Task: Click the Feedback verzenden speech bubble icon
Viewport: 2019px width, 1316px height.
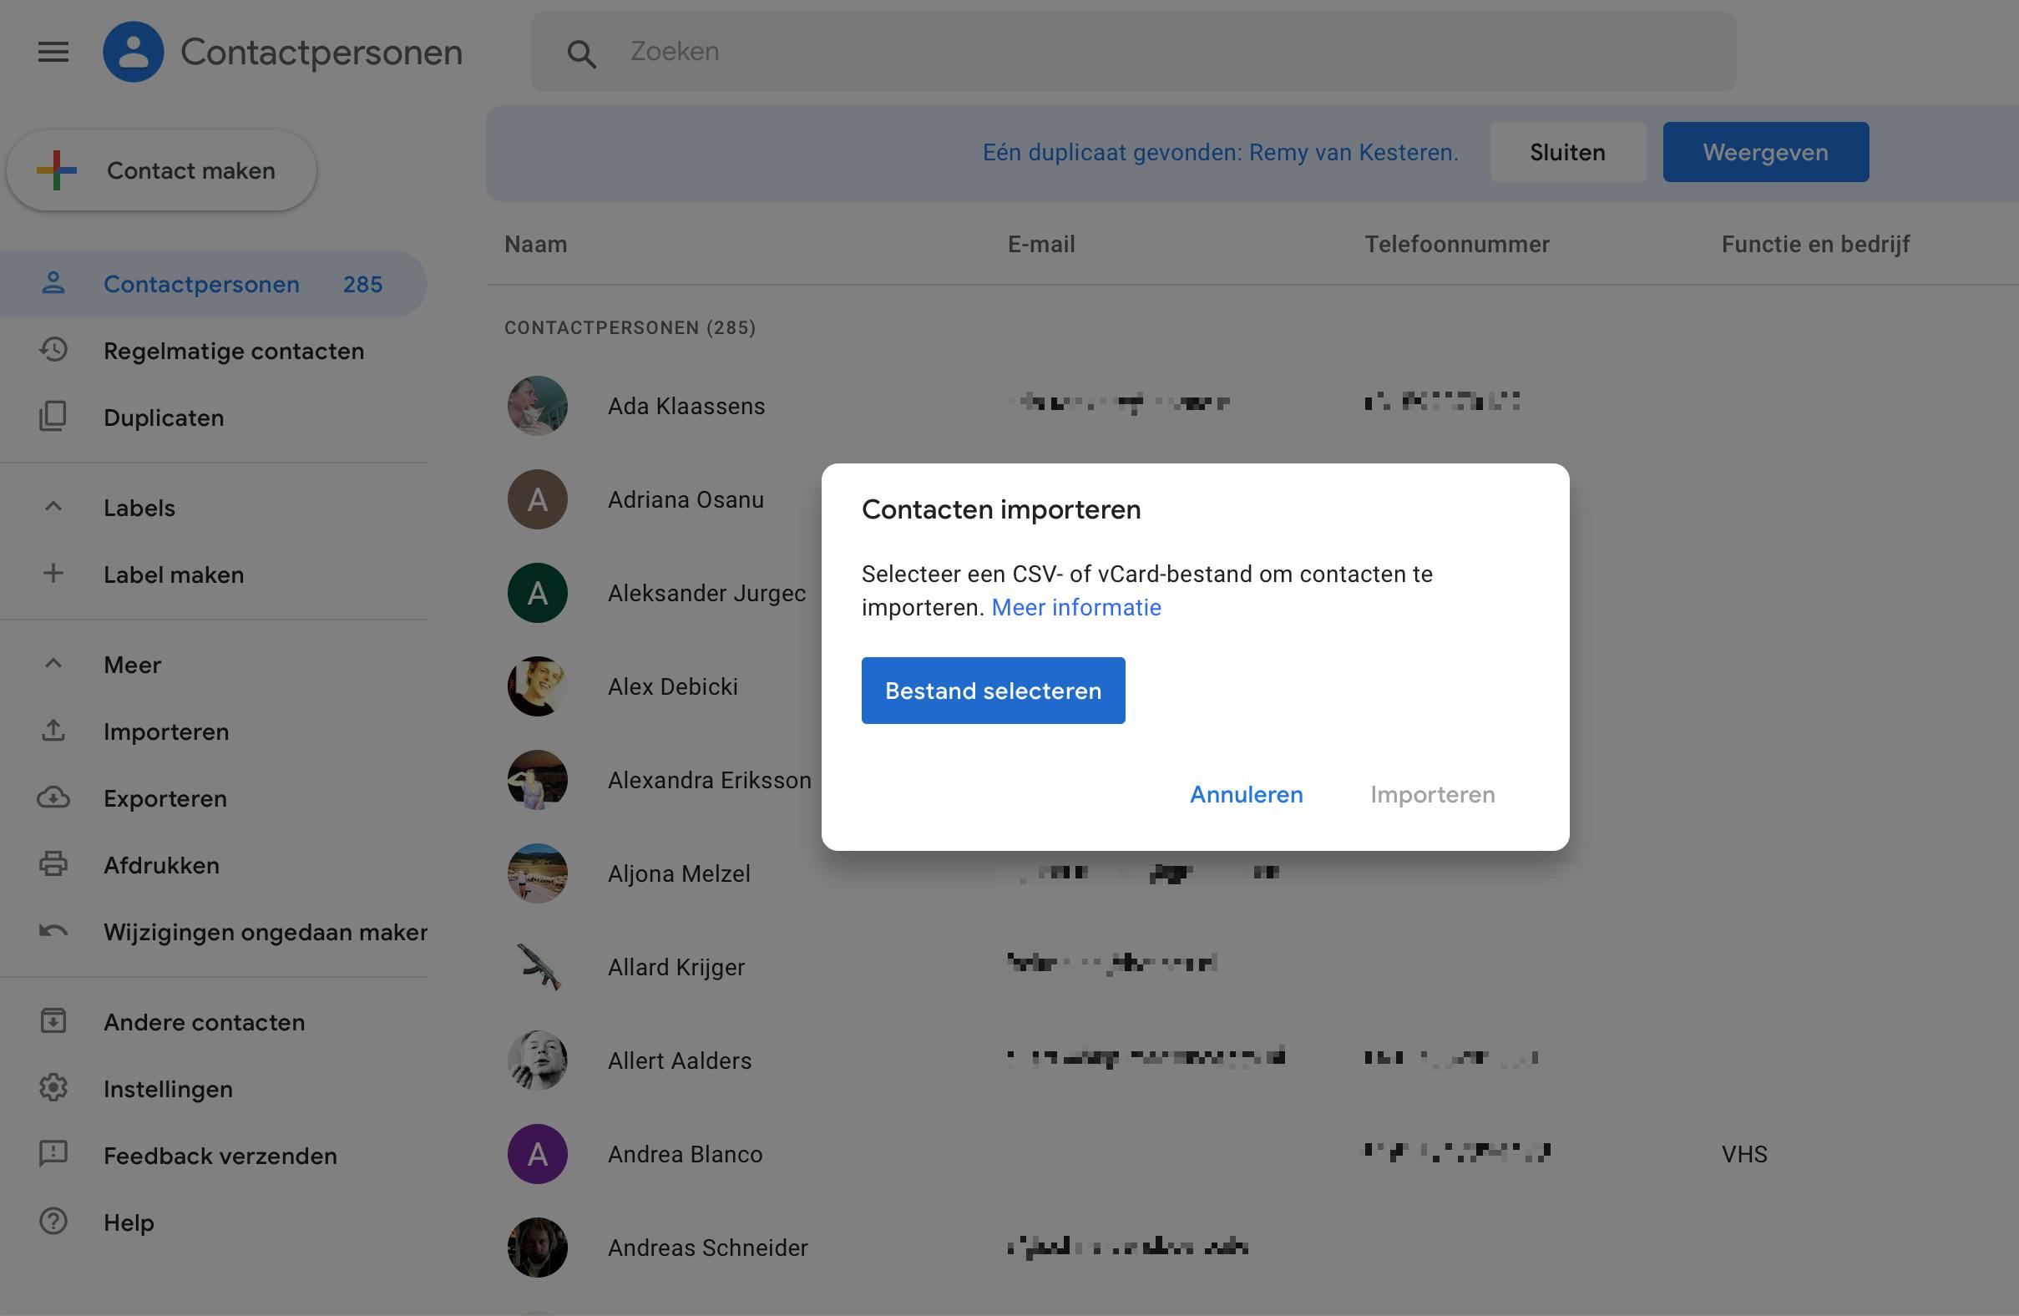Action: tap(53, 1154)
